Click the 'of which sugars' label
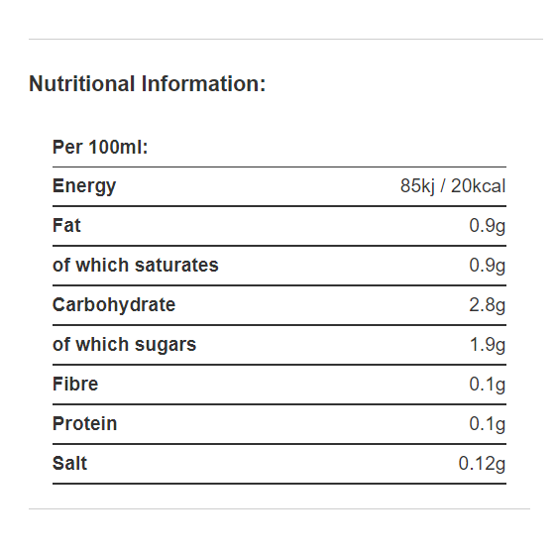Screen dimensions: 555x555 pos(124,345)
